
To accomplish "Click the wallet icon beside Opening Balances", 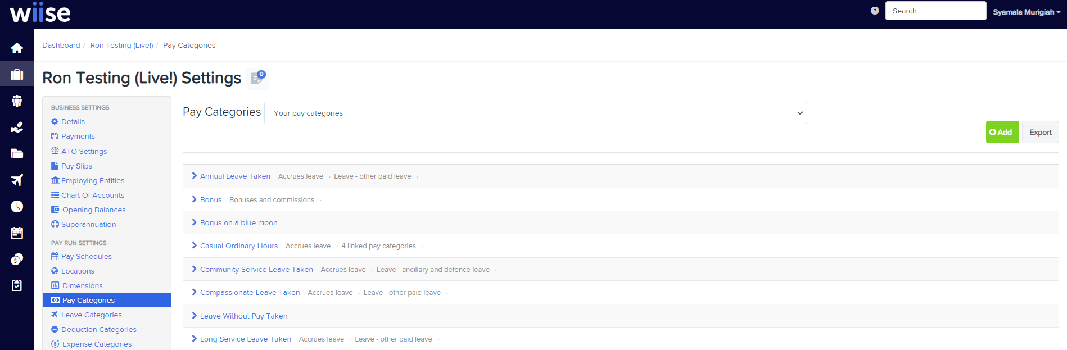I will (55, 210).
